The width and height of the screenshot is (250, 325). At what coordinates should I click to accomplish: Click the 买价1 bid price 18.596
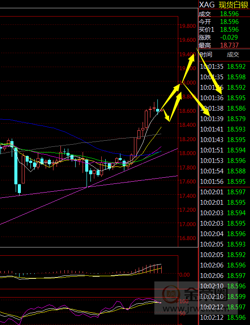tap(229, 30)
